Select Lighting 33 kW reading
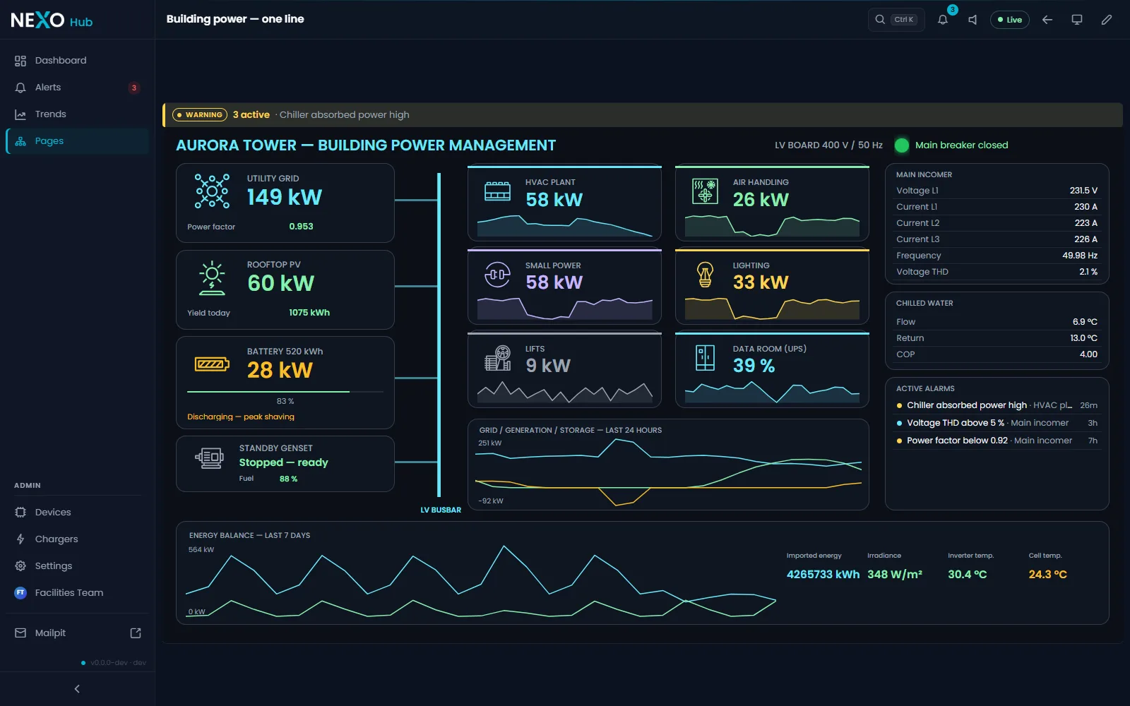 (x=761, y=282)
